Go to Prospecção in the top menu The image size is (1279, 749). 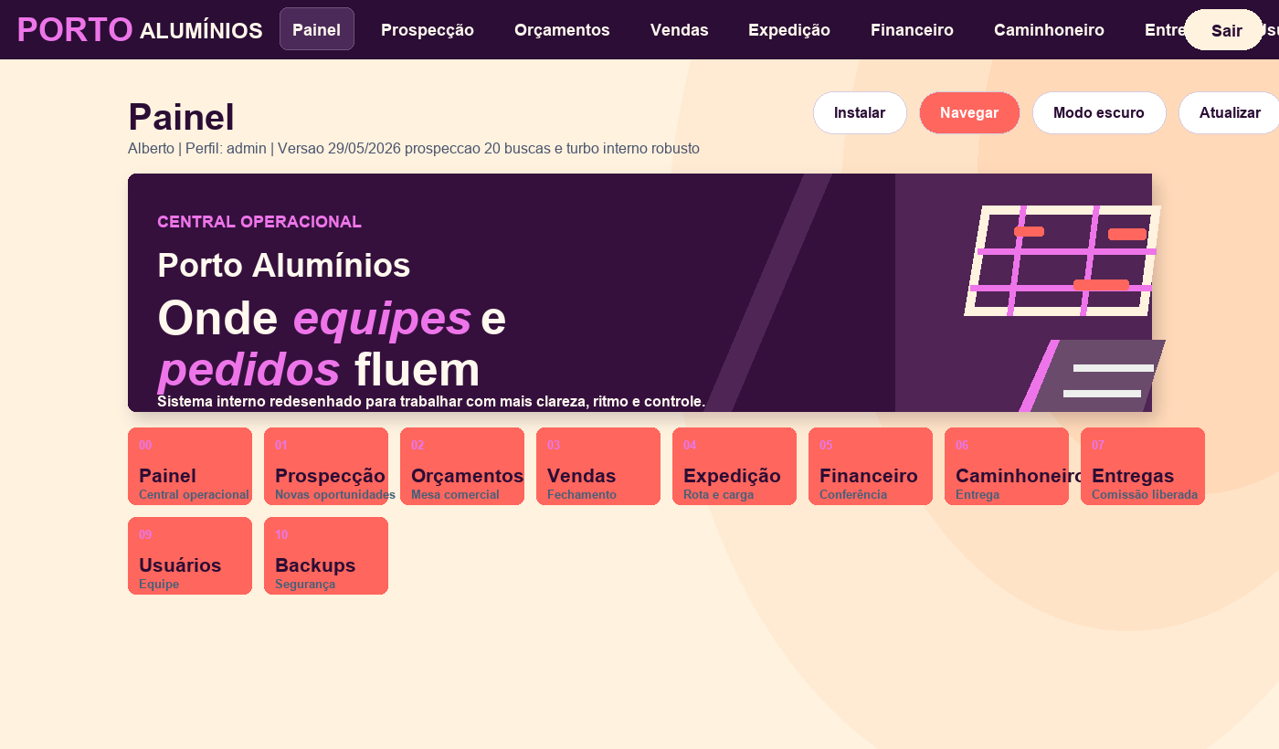pos(428,29)
